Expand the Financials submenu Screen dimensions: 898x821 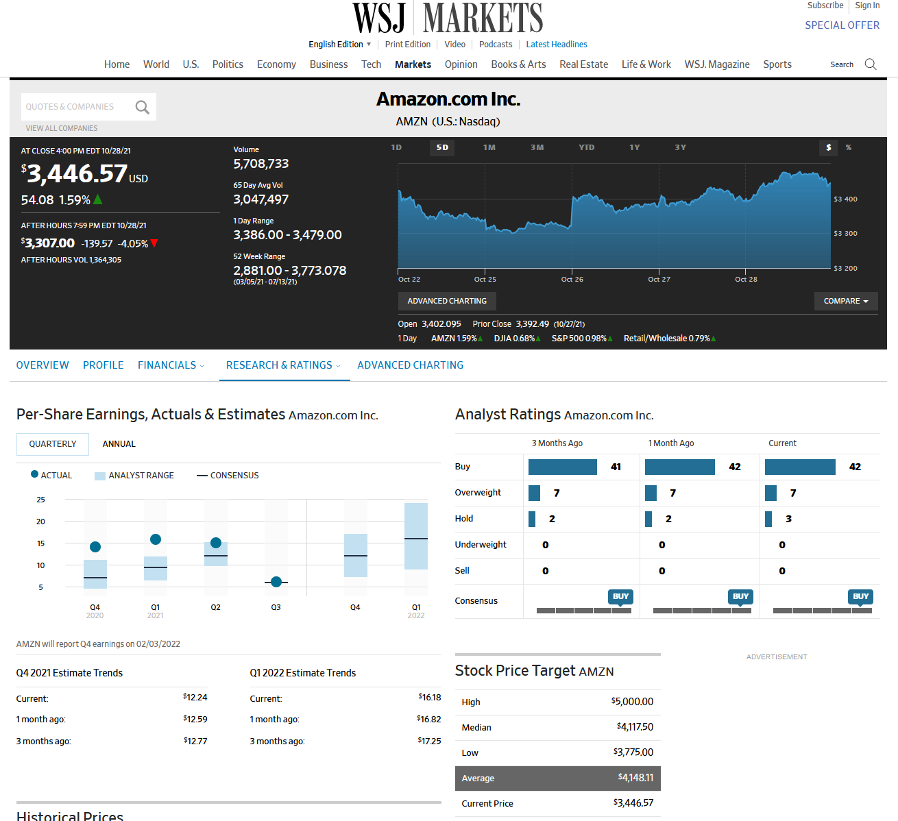171,365
